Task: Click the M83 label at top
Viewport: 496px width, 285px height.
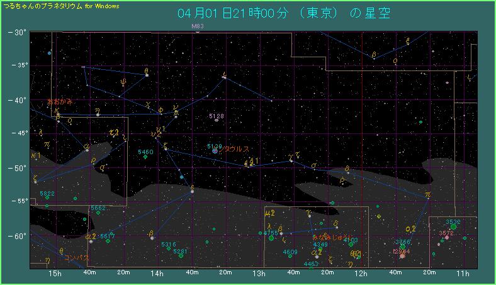Action: 198,26
